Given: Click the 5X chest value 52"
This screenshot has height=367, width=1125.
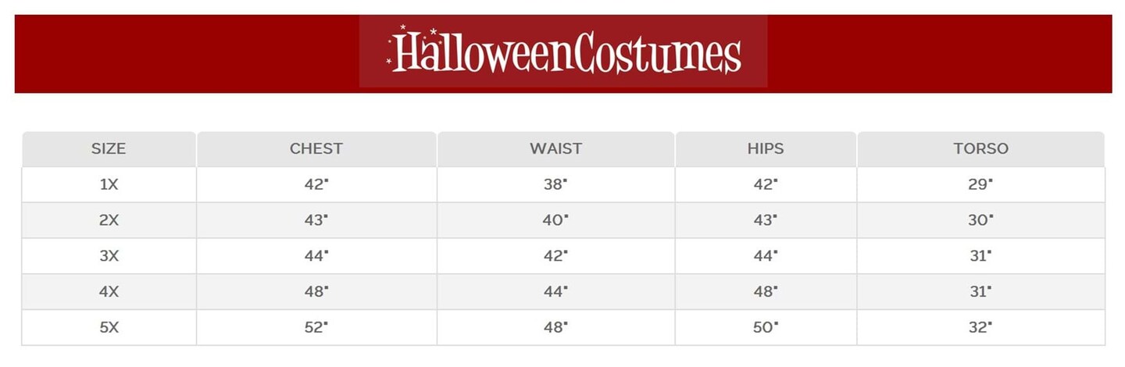Looking at the screenshot, I should coord(316,328).
